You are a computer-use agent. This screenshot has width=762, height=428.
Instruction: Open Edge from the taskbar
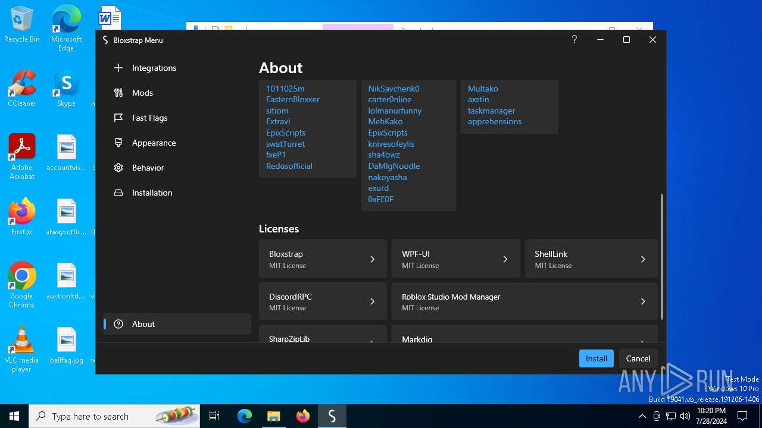coord(245,416)
